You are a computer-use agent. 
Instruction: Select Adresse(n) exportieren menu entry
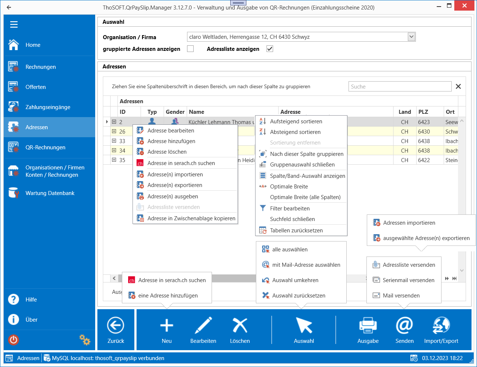pyautogui.click(x=185, y=185)
